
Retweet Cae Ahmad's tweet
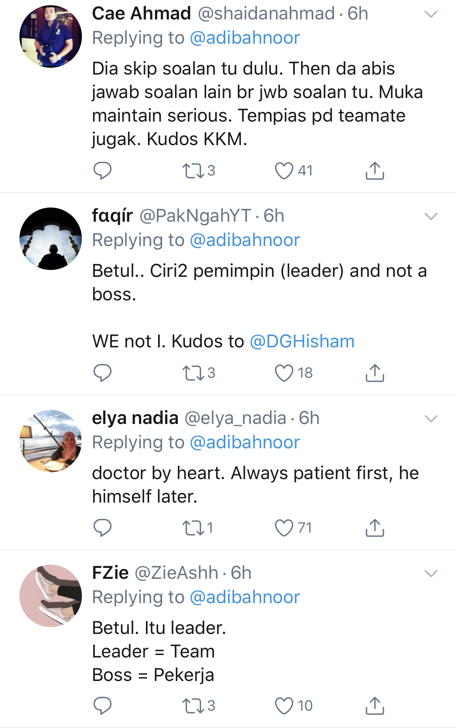193,171
